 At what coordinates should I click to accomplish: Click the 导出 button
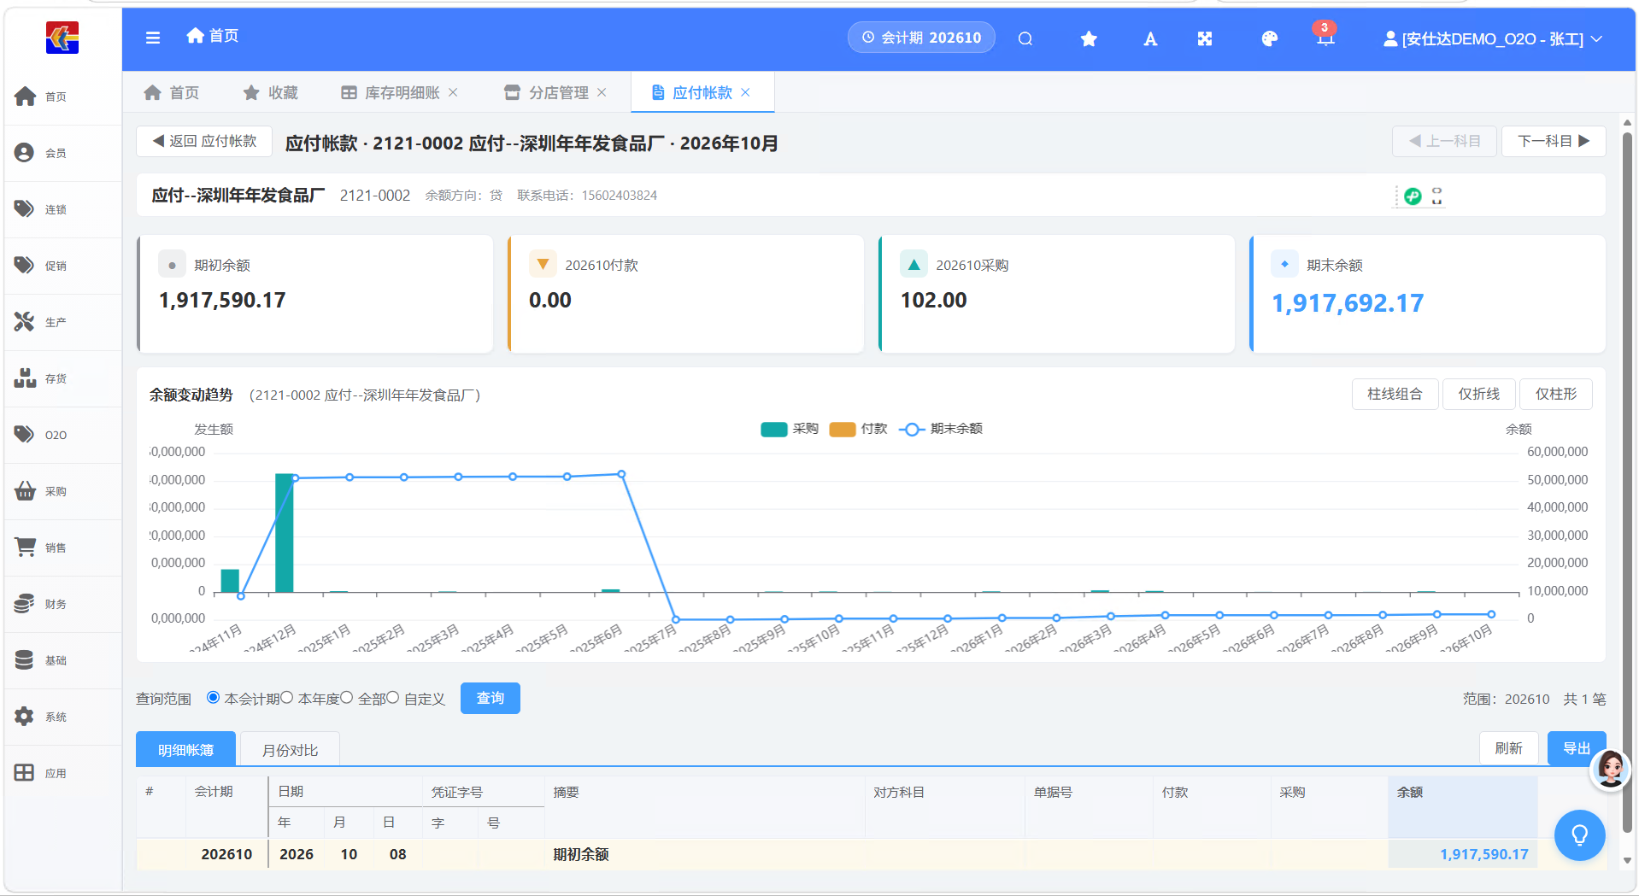coord(1576,748)
